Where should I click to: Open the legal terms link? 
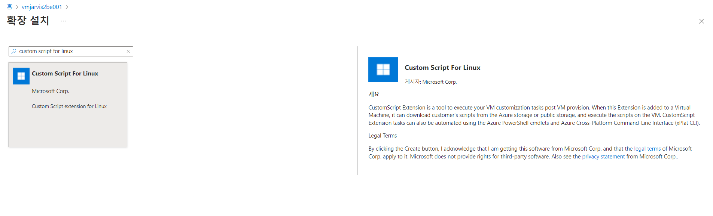(648, 149)
